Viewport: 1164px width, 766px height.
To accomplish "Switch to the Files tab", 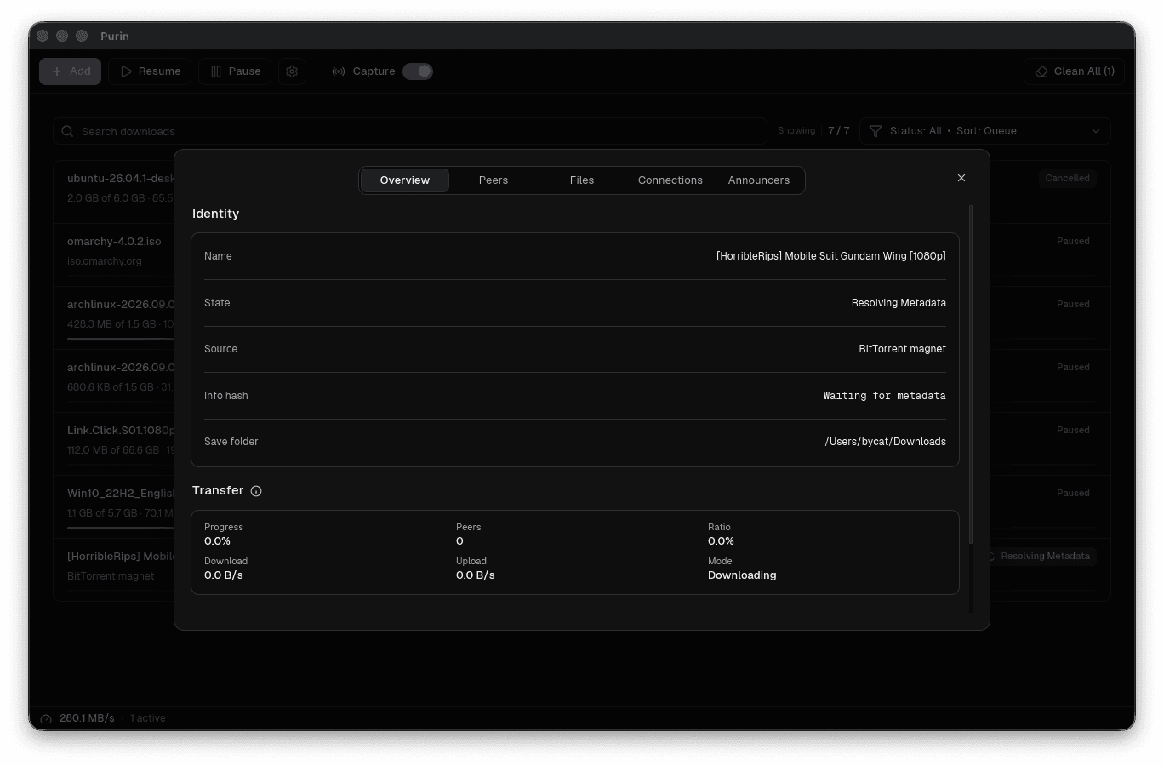I will tap(582, 180).
